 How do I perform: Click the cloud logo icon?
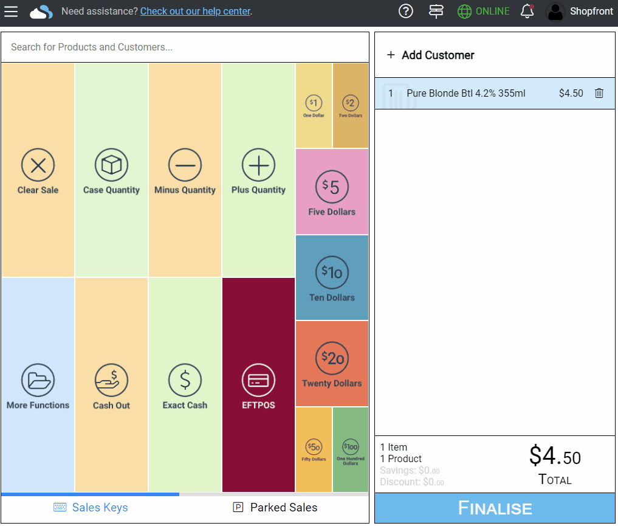point(41,12)
